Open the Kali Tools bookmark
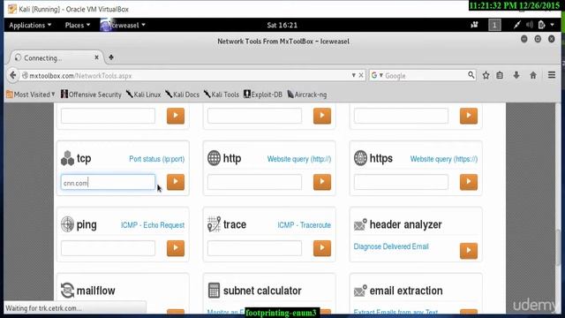Image resolution: width=565 pixels, height=318 pixels. pyautogui.click(x=222, y=95)
